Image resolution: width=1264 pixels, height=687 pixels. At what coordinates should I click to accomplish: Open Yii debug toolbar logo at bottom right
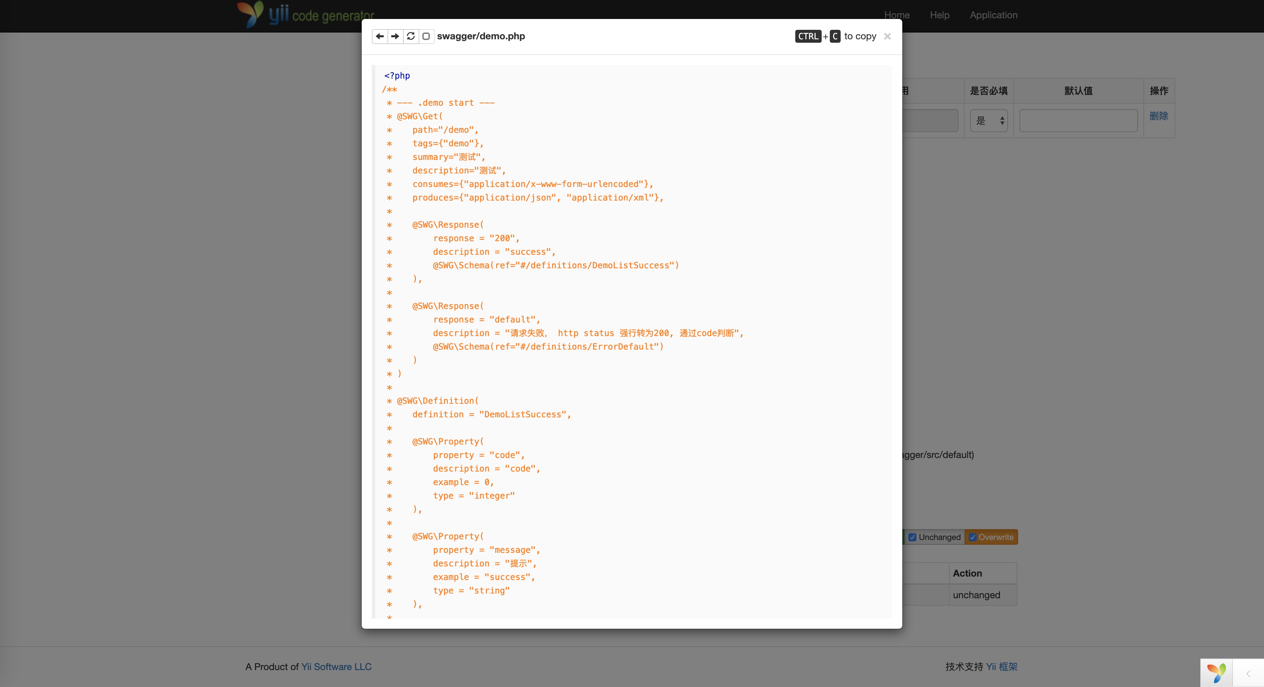point(1216,673)
